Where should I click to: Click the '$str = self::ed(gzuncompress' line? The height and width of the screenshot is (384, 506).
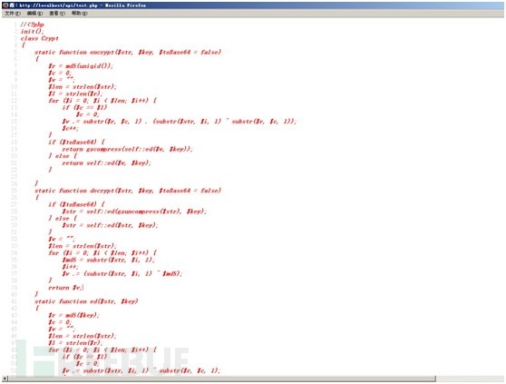point(134,212)
